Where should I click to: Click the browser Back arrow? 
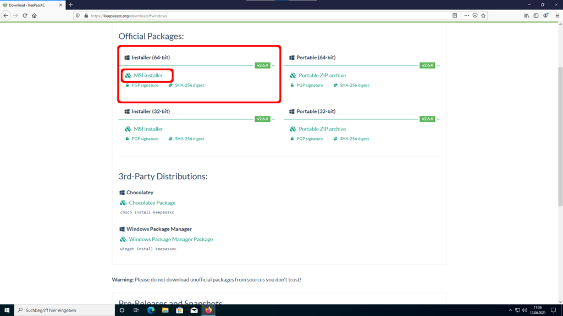click(x=5, y=16)
